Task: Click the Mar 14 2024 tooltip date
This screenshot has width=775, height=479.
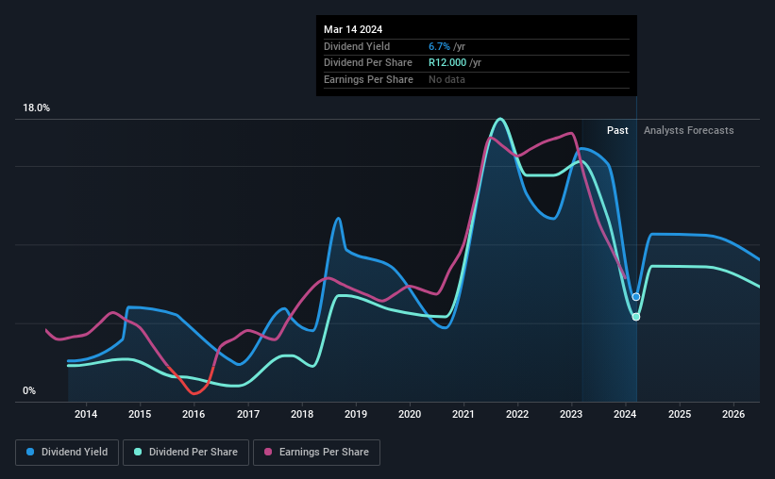Action: (x=353, y=29)
